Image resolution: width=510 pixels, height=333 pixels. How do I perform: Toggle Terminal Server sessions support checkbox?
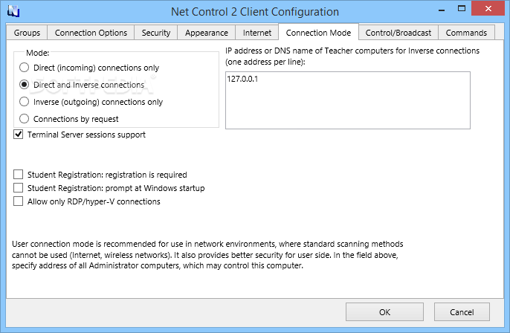[18, 135]
